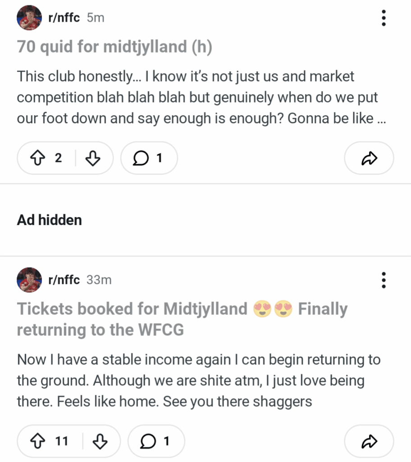Share the Tickets booked for Midtjylland post
The image size is (411, 462).
369,441
